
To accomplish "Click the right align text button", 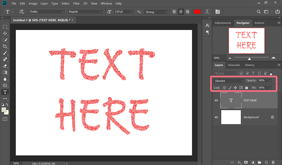I will pos(187,12).
